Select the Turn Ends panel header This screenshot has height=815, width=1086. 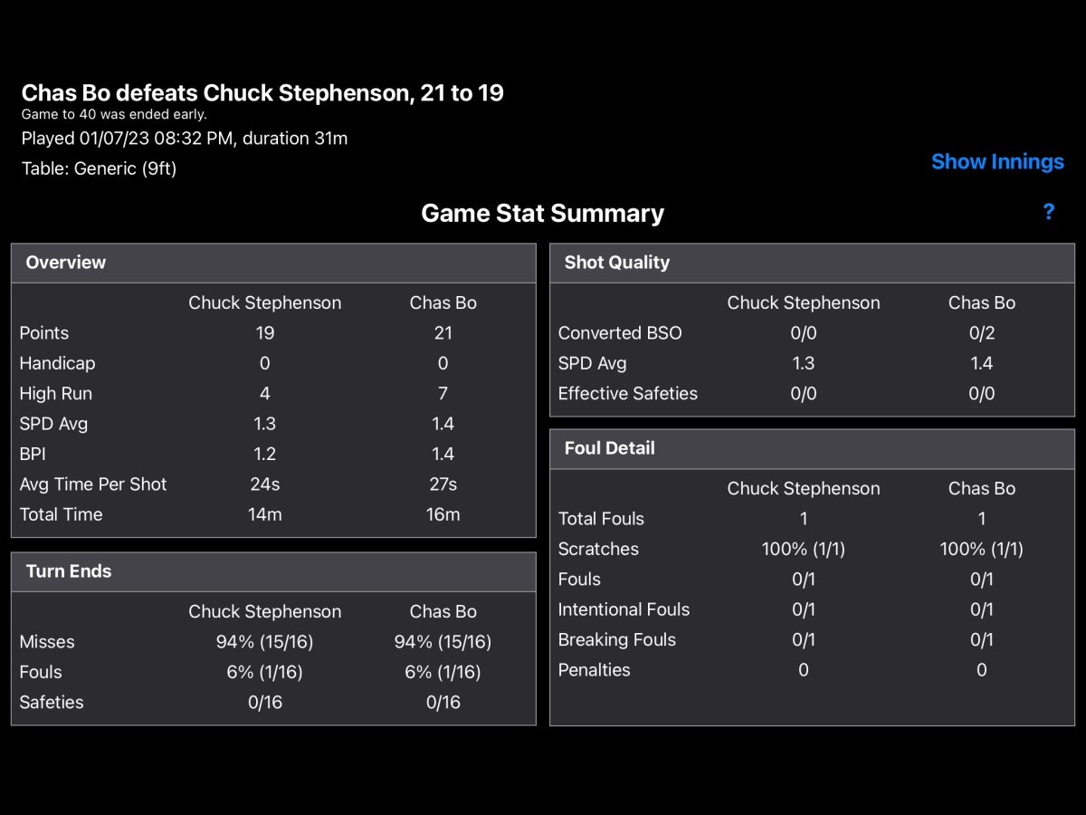69,571
